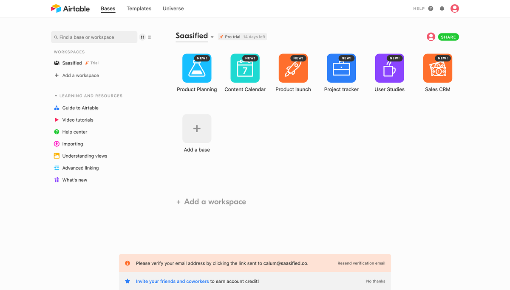
Task: Open the account avatar in top bar
Action: click(x=455, y=8)
